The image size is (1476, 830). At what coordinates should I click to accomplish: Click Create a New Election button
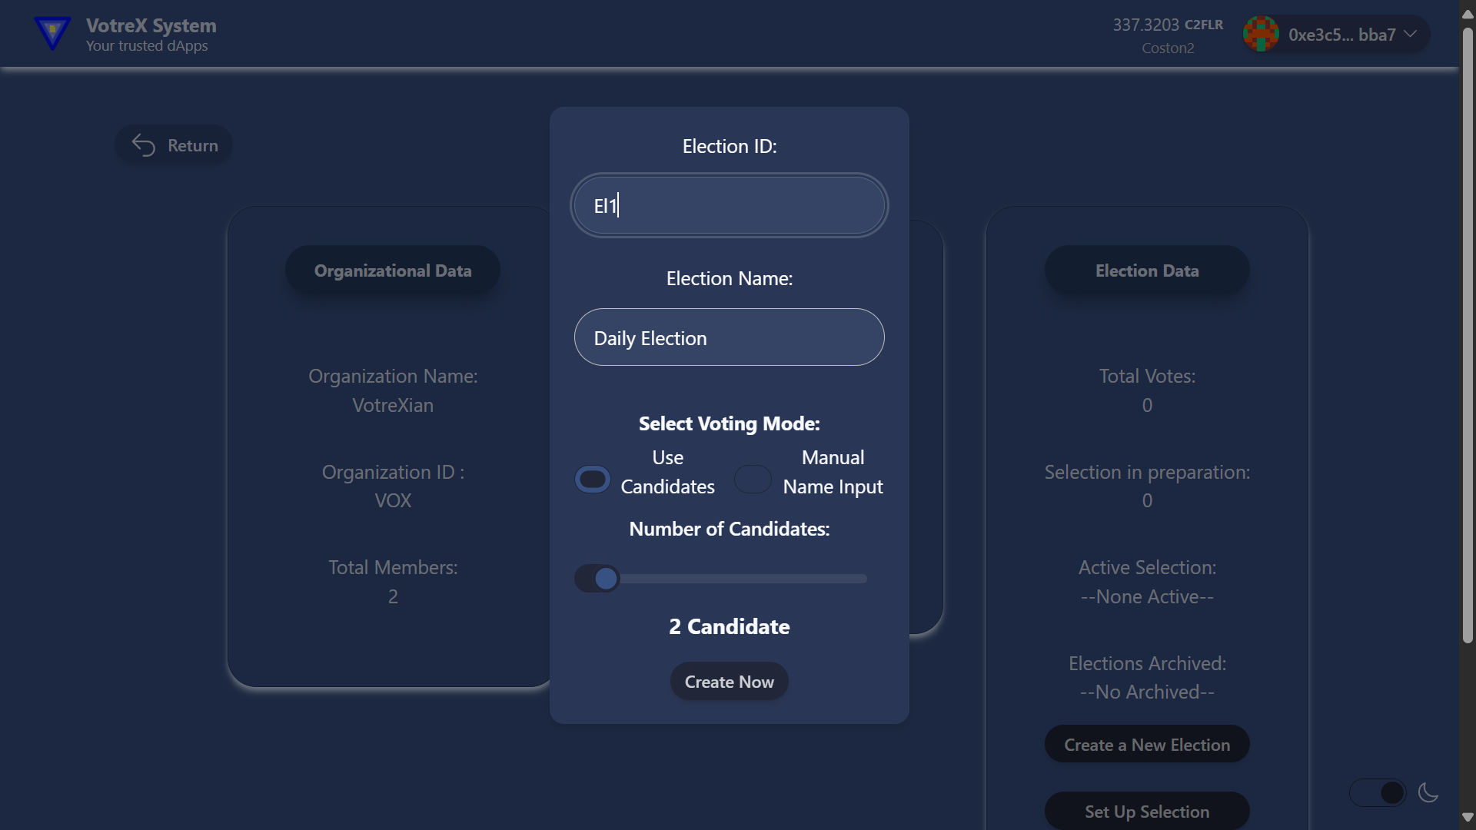coord(1147,745)
